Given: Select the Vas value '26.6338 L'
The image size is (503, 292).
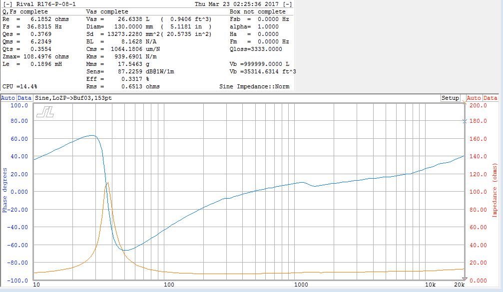Looking at the screenshot, I should point(133,19).
